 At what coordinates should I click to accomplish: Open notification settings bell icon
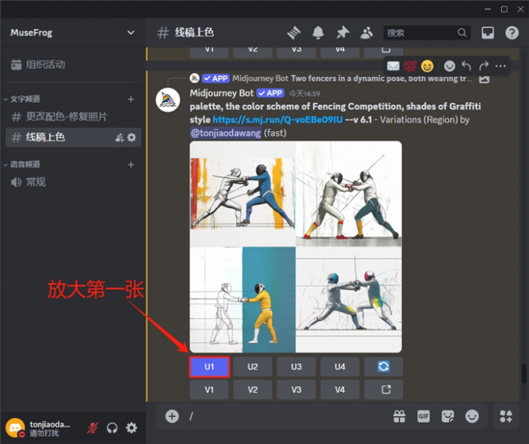tap(318, 33)
